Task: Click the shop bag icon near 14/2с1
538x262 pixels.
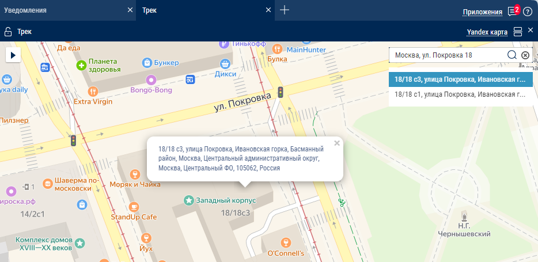Action: coord(82,205)
